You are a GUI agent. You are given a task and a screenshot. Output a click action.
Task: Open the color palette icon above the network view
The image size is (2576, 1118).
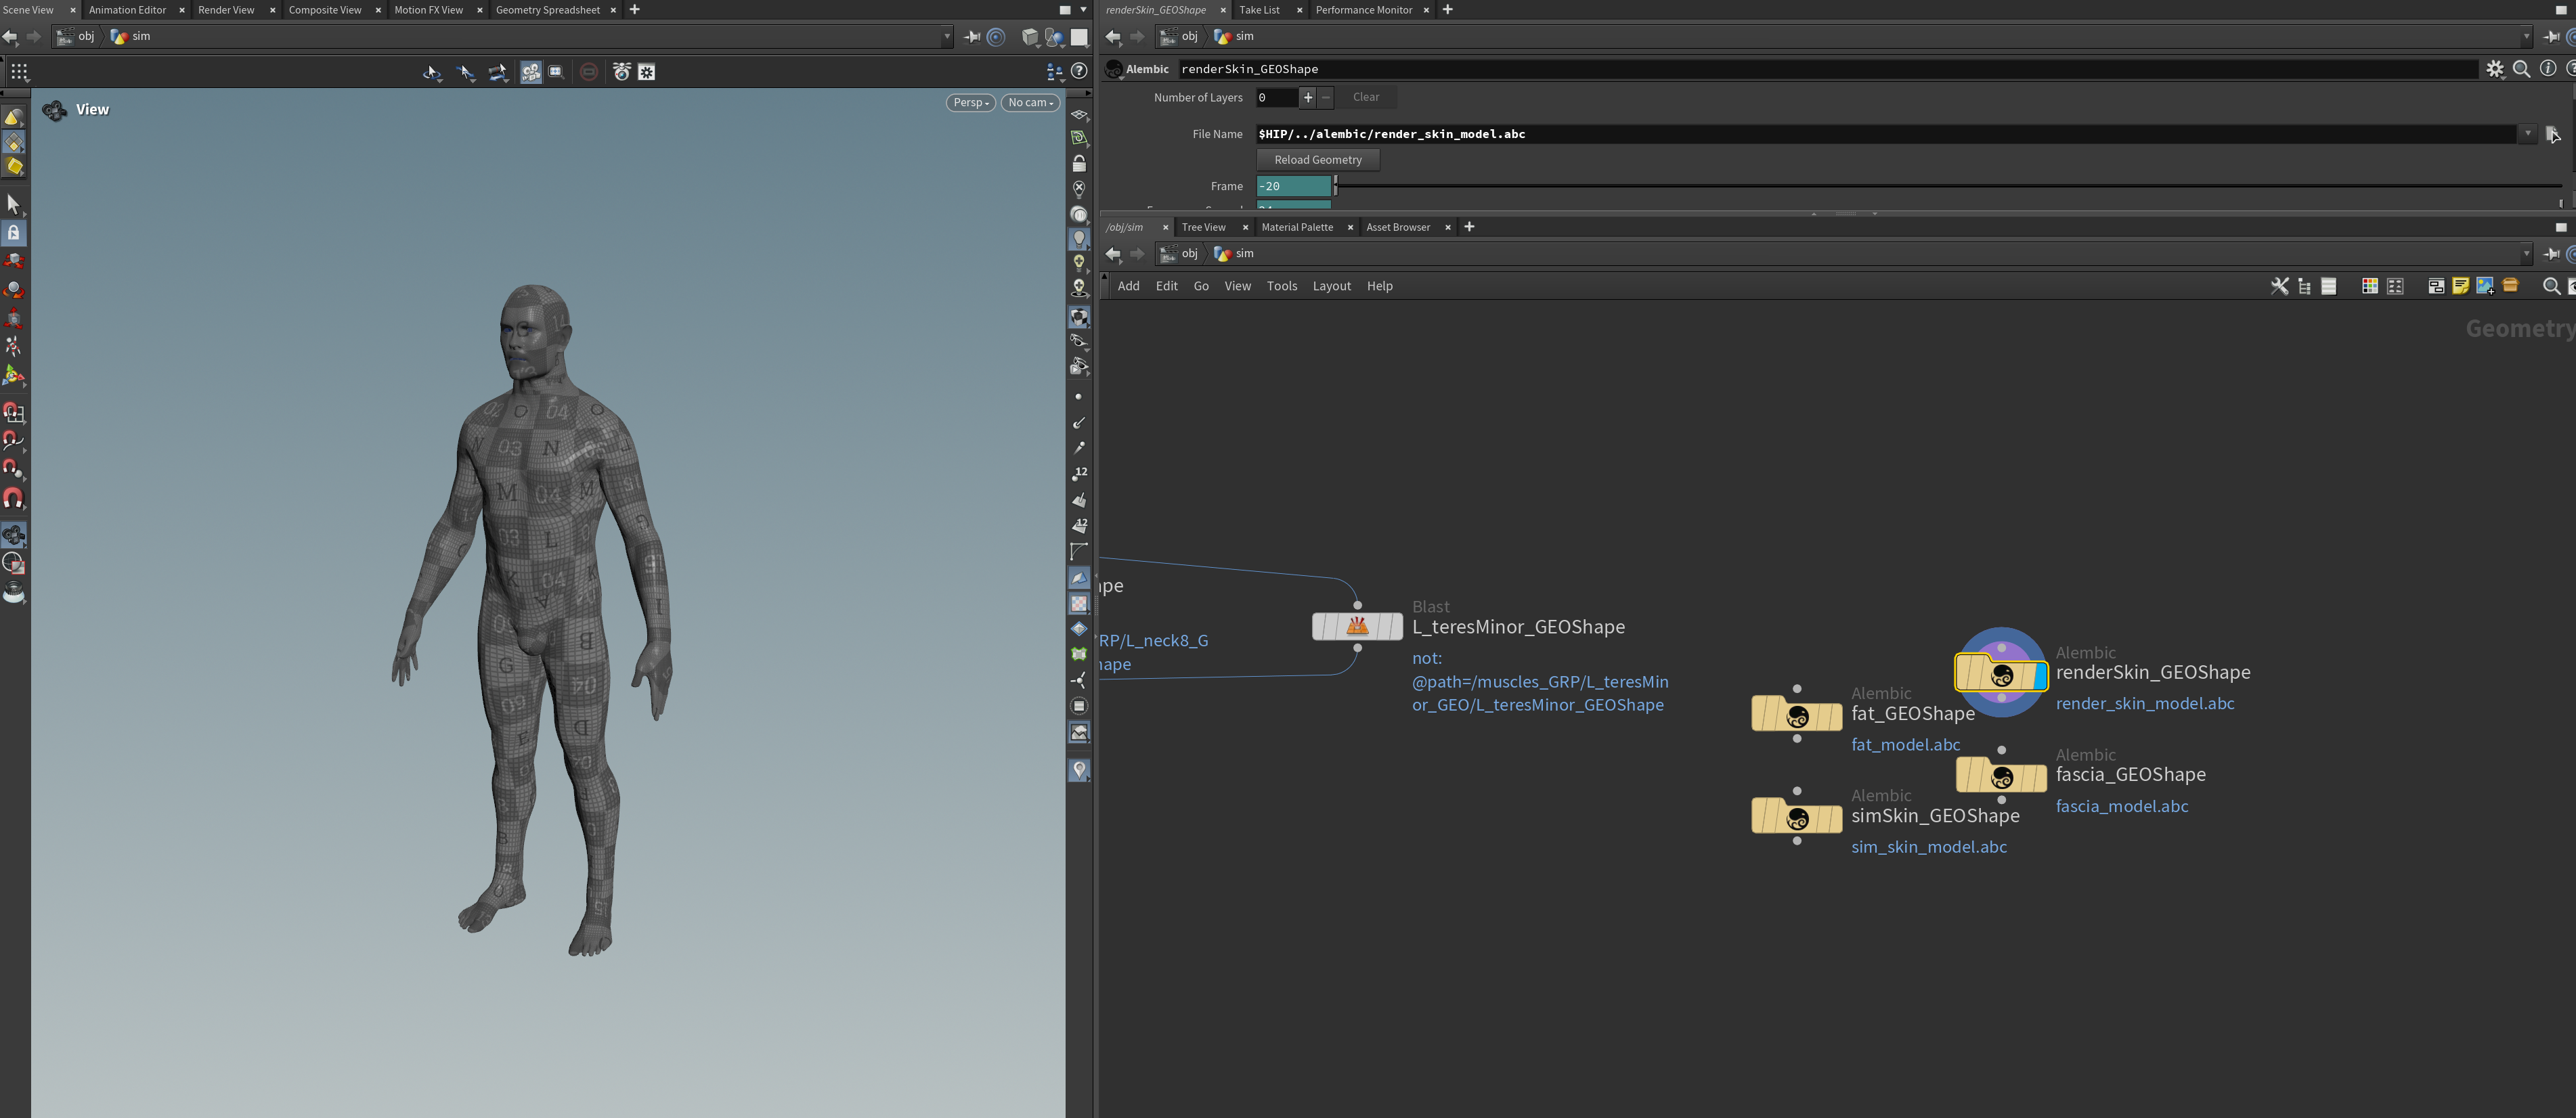2369,287
